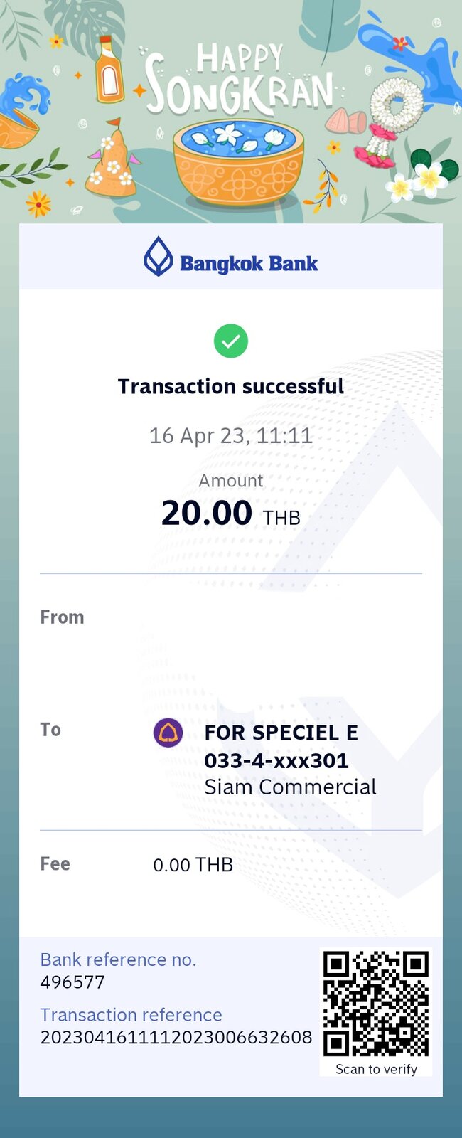This screenshot has height=1138, width=462.
Task: Tap the Scan to verify label
Action: pos(376,1069)
